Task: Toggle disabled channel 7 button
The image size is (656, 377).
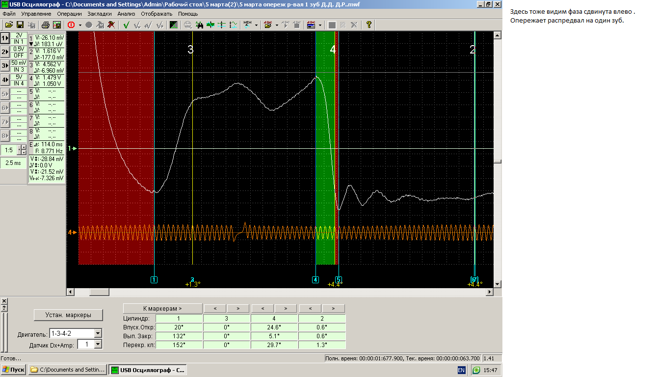Action: point(5,121)
